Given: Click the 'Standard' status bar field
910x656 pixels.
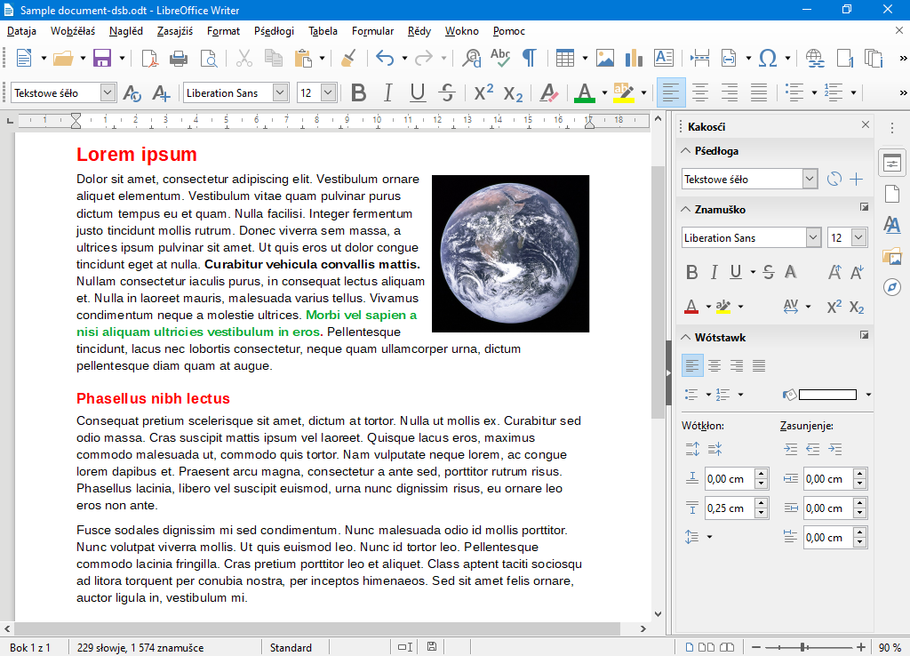Looking at the screenshot, I should [291, 647].
